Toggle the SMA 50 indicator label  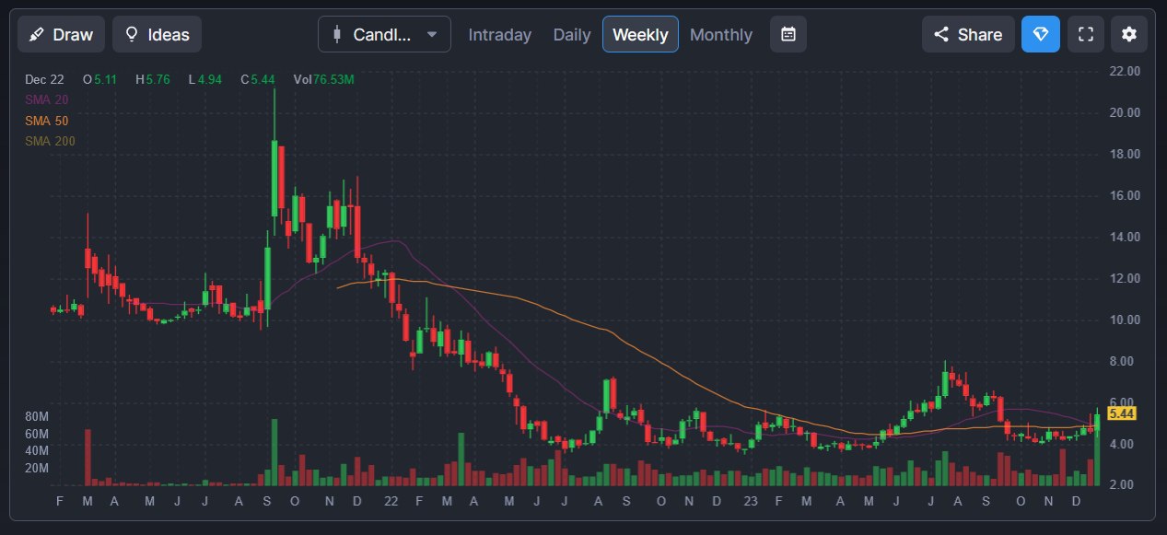[46, 121]
